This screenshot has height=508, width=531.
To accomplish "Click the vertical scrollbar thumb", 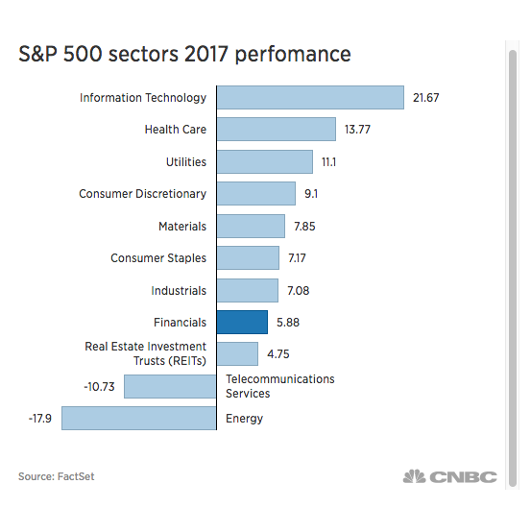I will click(x=513, y=268).
